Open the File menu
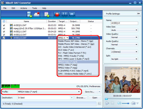The height and width of the screenshot is (109, 143). 5,8
